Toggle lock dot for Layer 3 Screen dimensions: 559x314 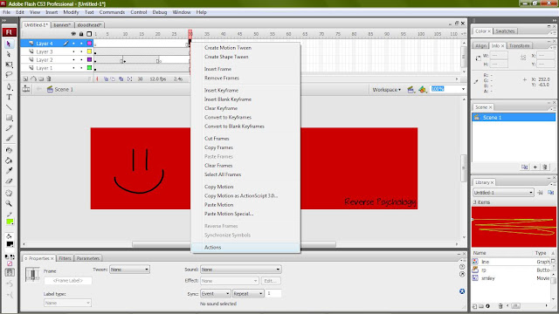click(81, 51)
